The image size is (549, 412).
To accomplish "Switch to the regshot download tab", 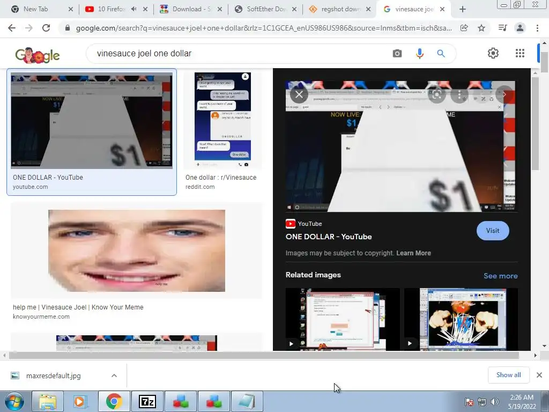I will point(340,9).
